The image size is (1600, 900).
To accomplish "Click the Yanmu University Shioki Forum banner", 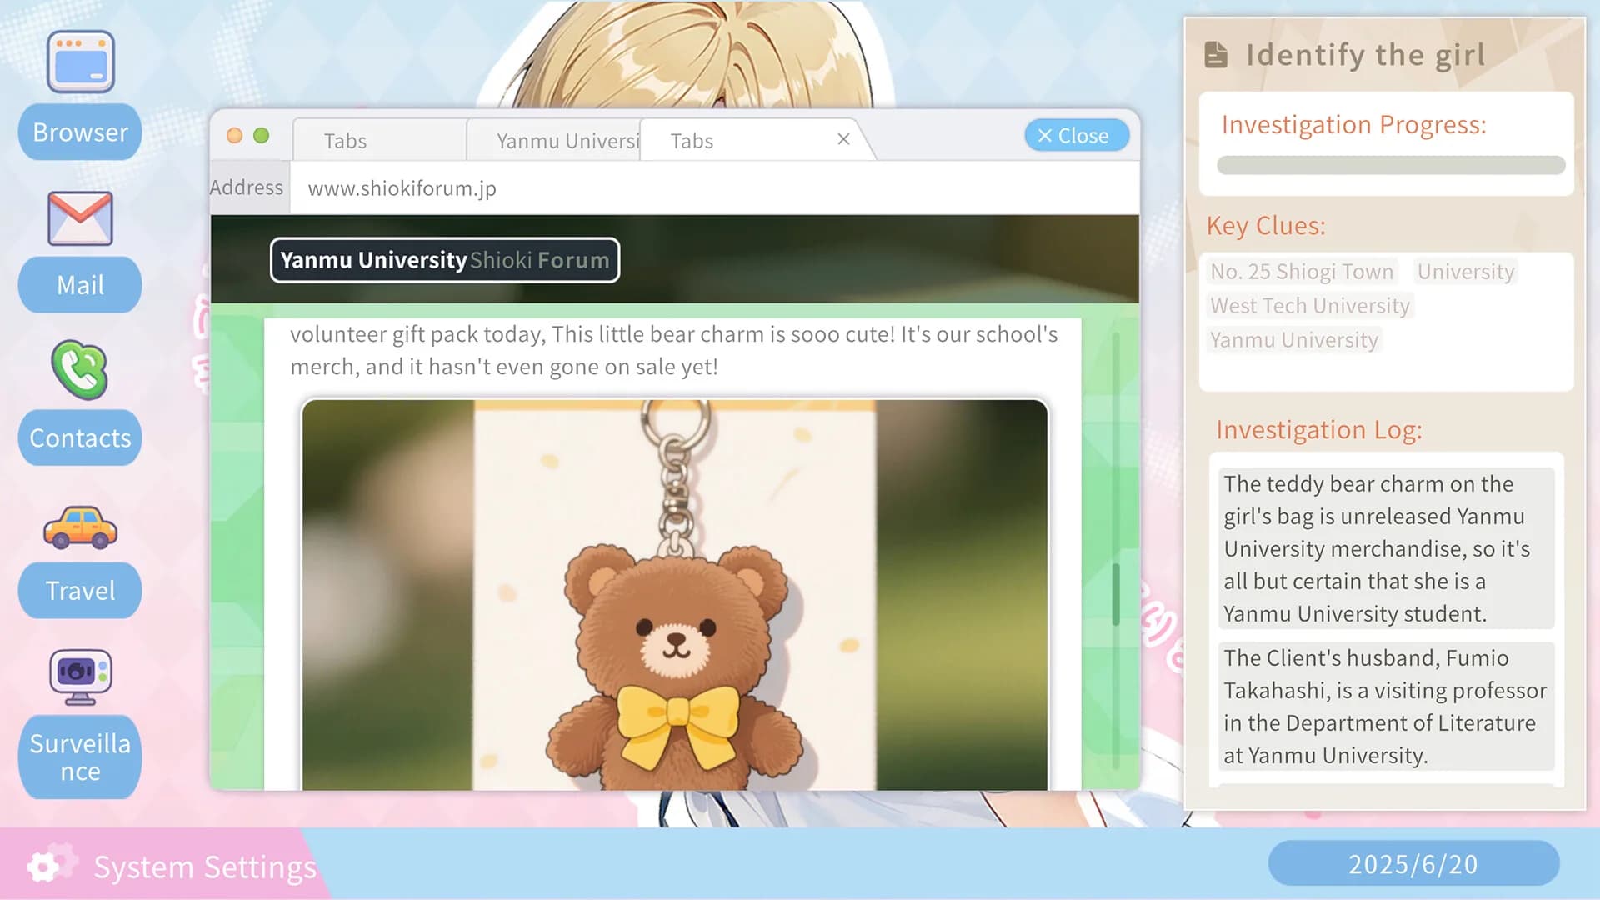I will [444, 260].
